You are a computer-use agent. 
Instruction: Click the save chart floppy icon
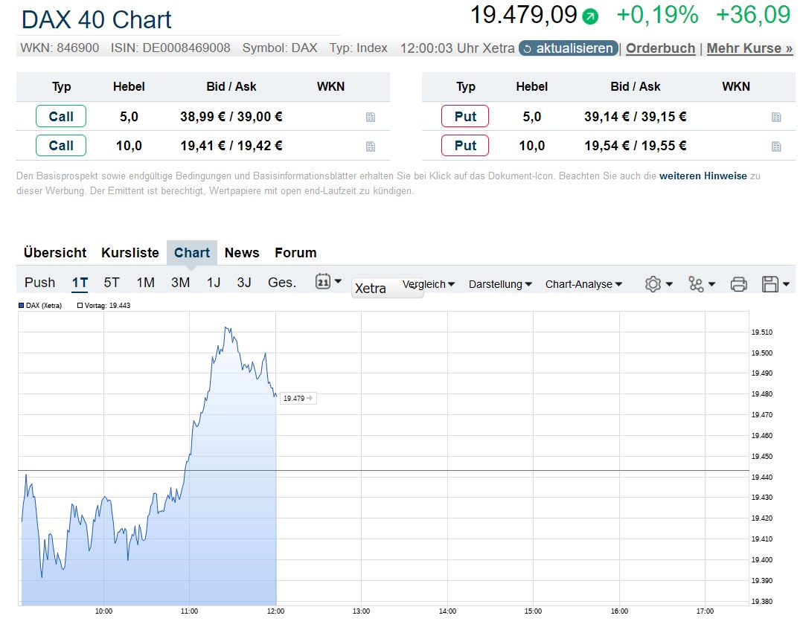point(775,283)
